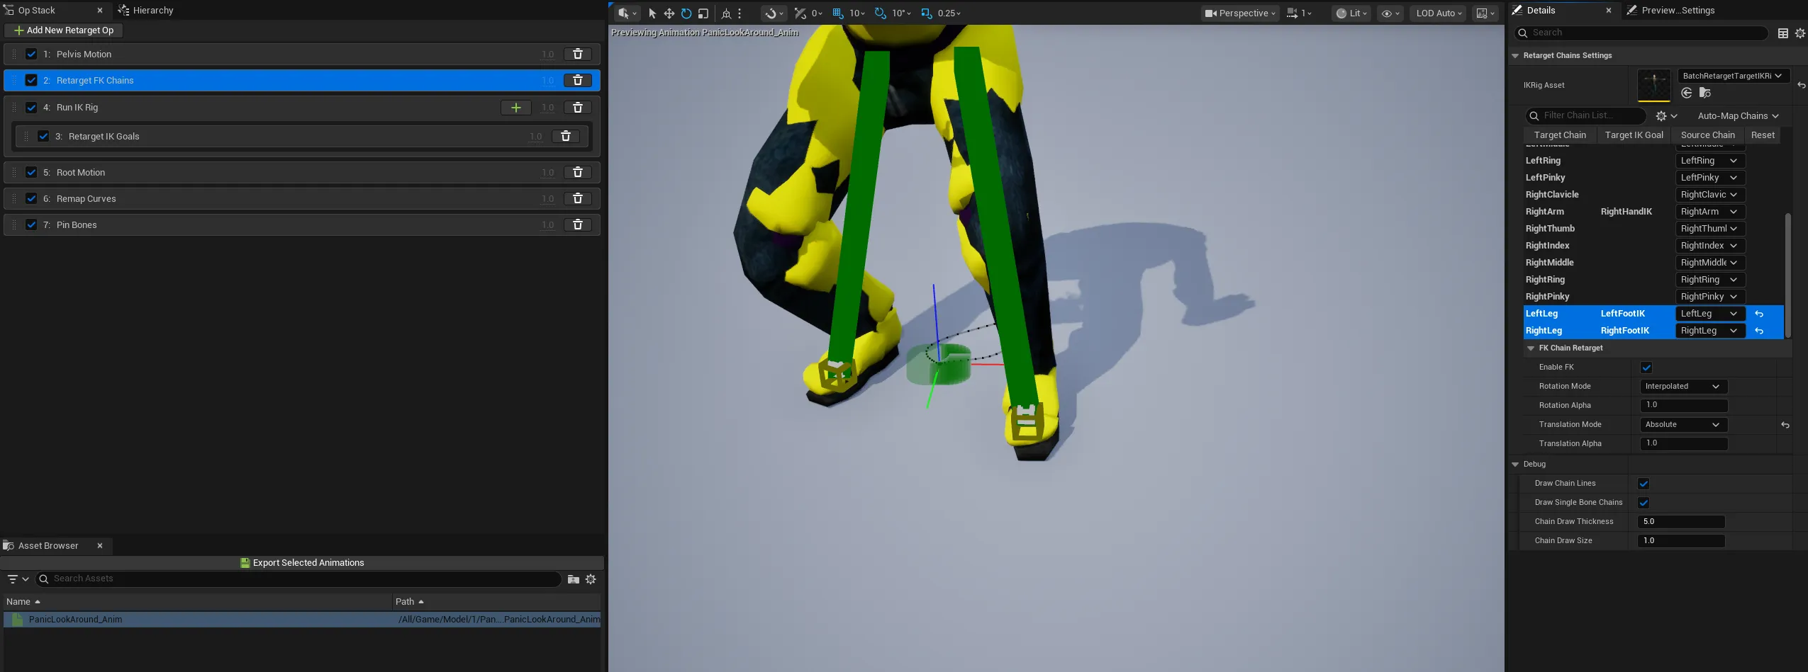Open Asset Browser view settings gear

[x=591, y=579]
